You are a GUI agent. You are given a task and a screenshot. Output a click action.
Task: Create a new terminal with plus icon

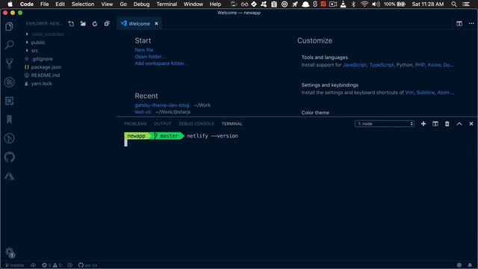423,124
